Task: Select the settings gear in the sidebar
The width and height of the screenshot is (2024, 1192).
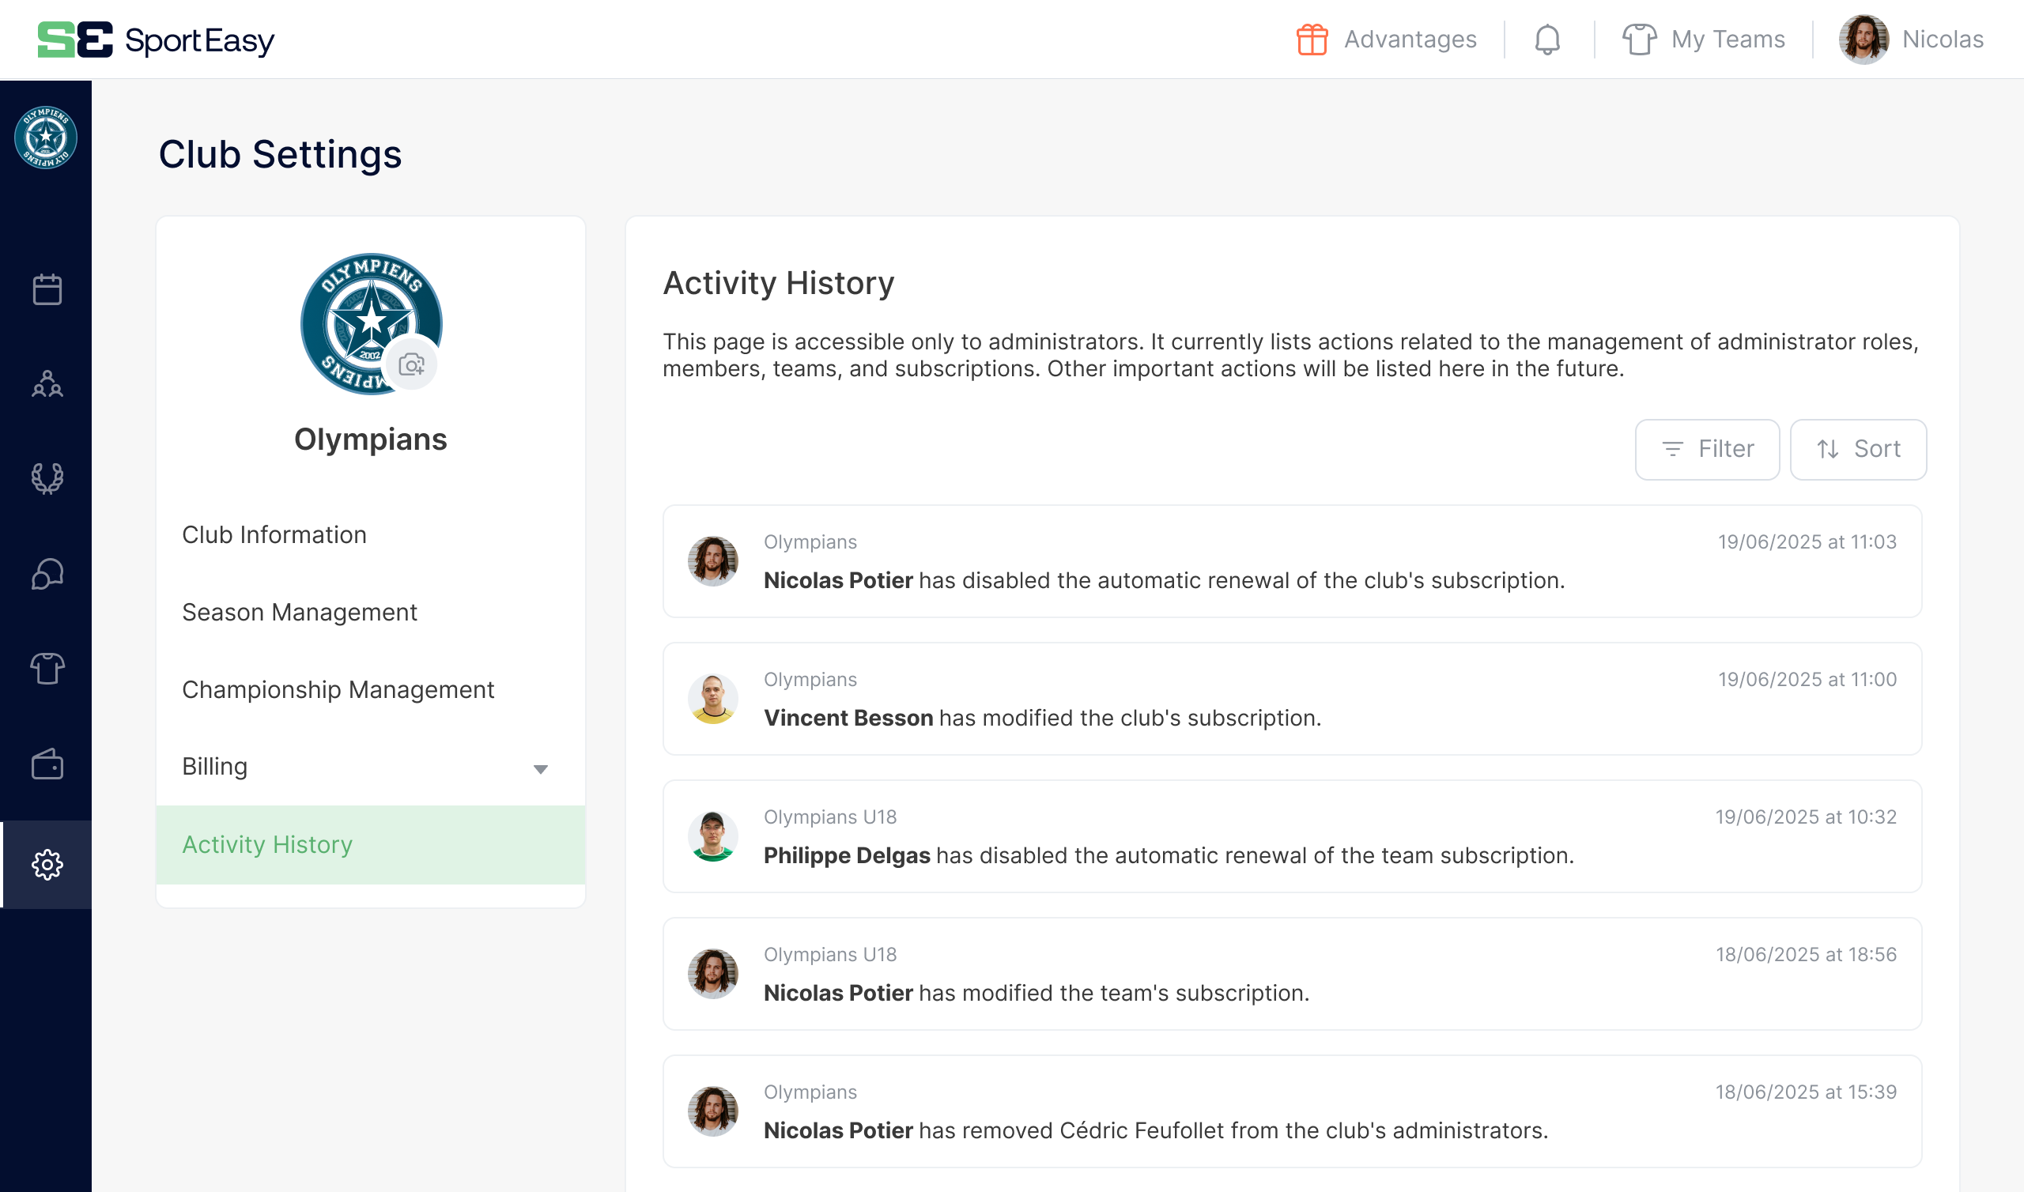Action: coord(47,865)
